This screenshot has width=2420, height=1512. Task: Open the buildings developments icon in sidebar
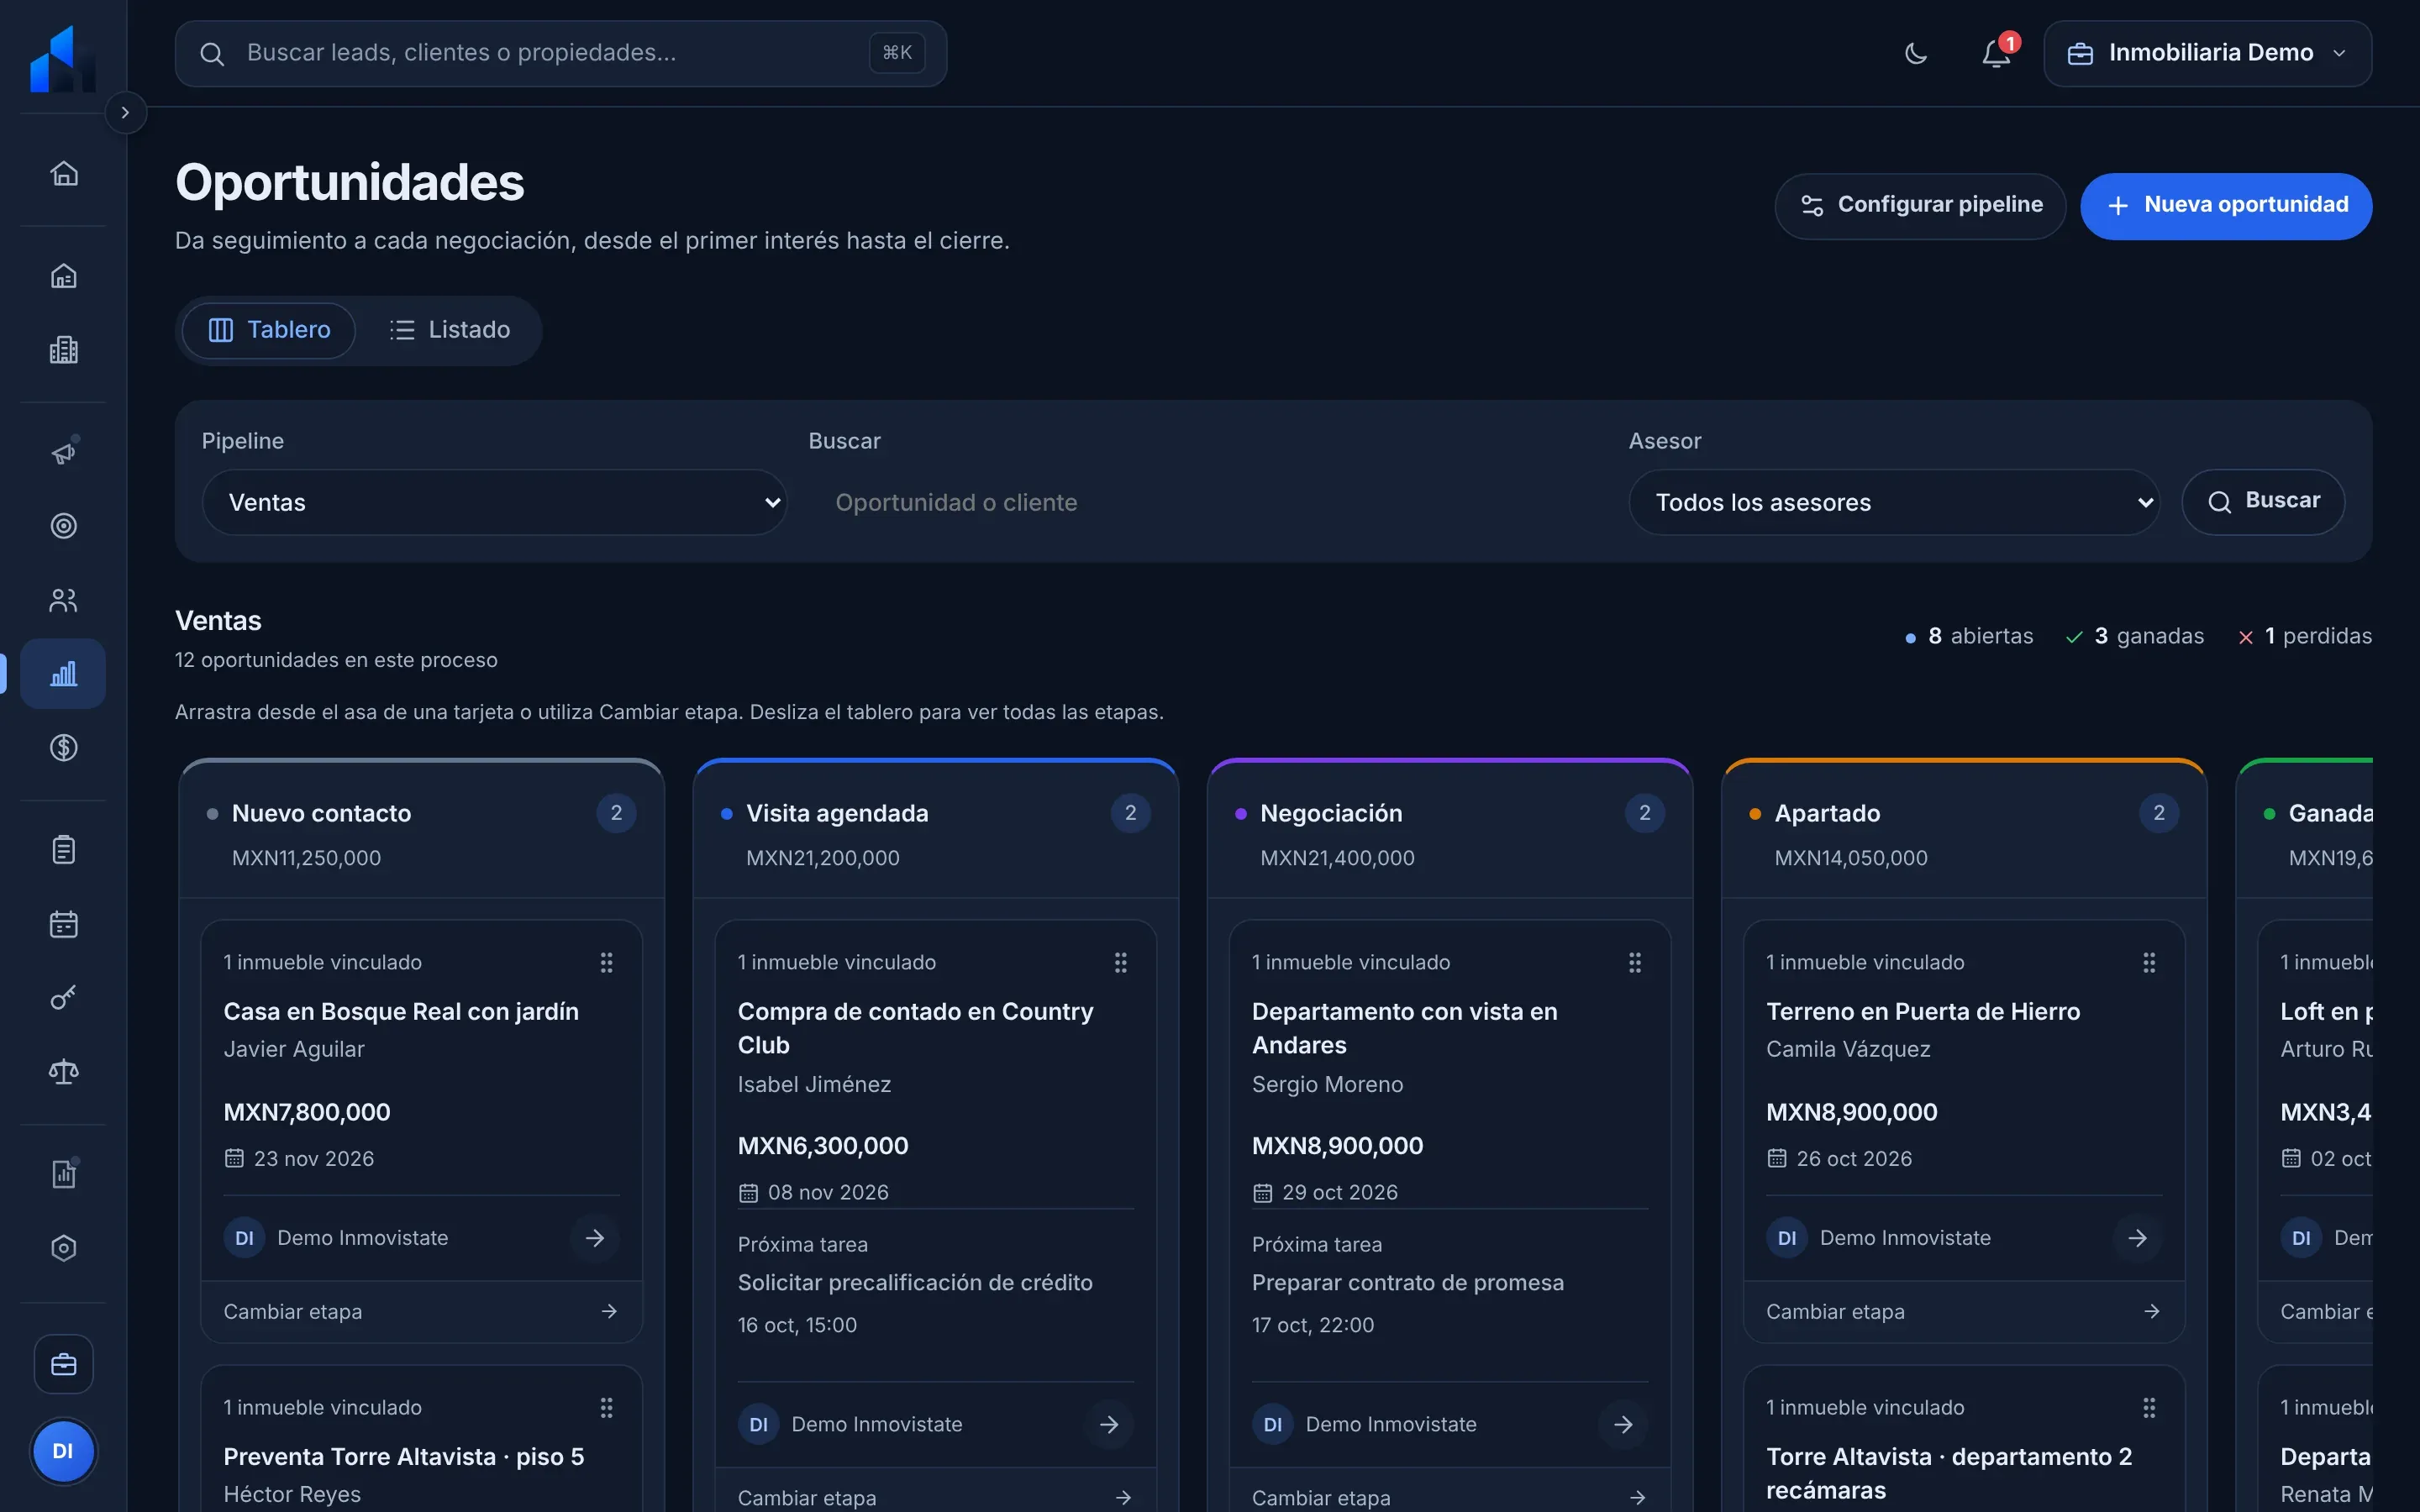pos(64,350)
